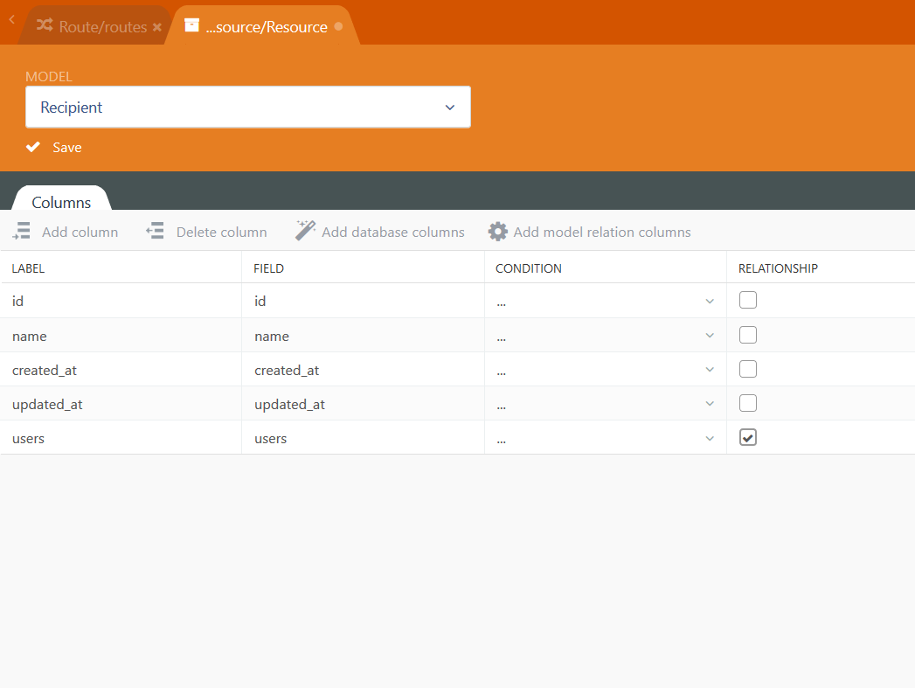The image size is (915, 688).
Task: Select the 'users' label cell
Action: click(x=121, y=438)
